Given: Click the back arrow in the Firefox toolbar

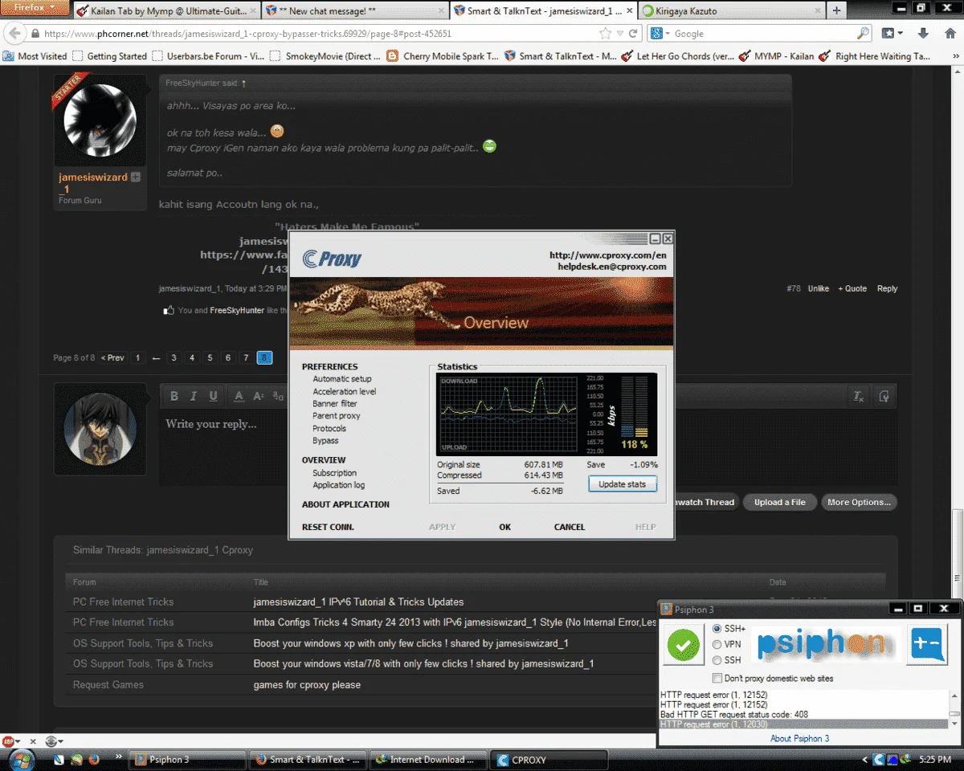Looking at the screenshot, I should pyautogui.click(x=14, y=34).
